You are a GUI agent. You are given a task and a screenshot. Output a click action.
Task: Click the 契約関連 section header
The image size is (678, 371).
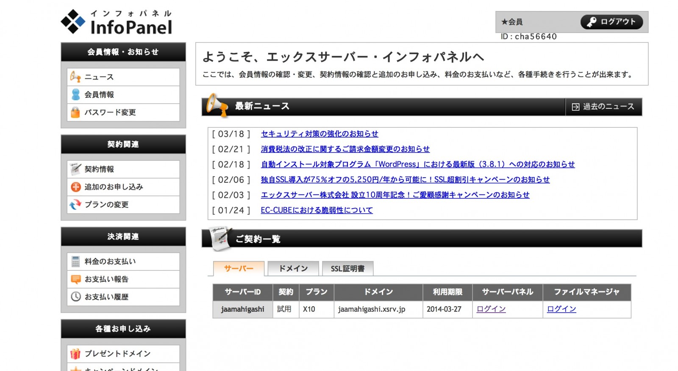[x=123, y=144]
